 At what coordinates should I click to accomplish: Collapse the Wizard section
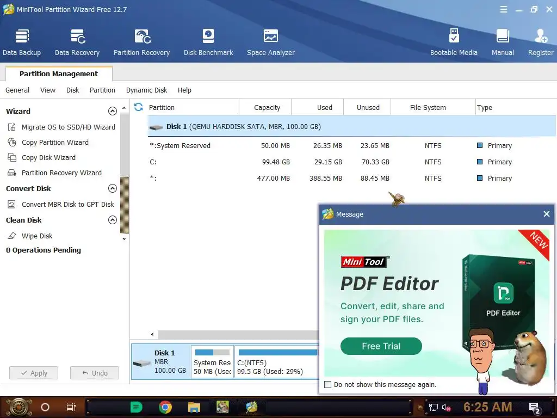coord(112,111)
